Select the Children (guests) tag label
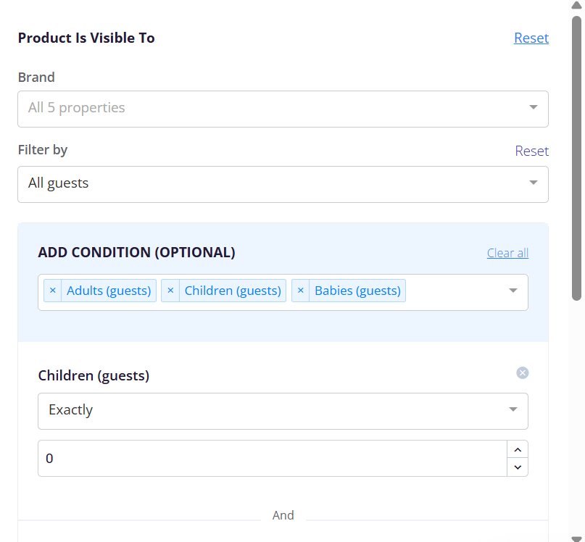The width and height of the screenshot is (585, 542). point(233,291)
